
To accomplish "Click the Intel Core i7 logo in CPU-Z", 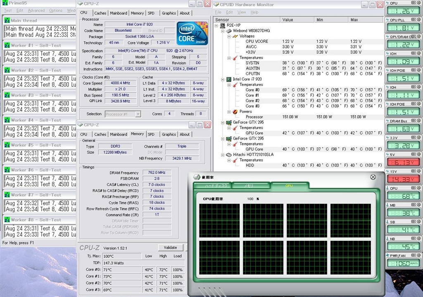I will click(192, 33).
